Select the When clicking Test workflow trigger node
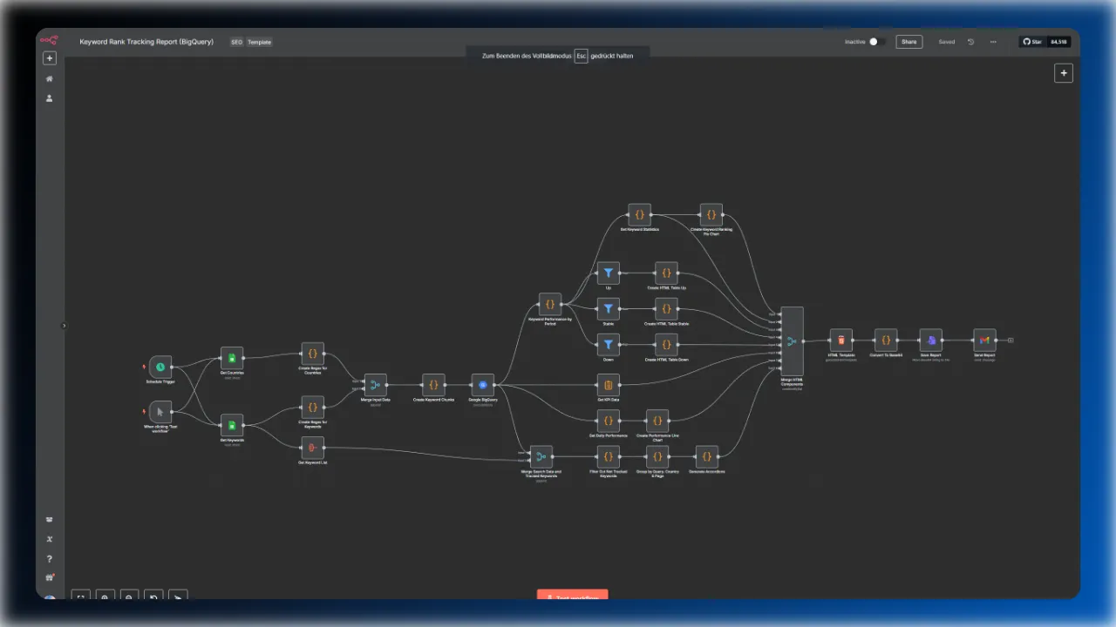This screenshot has width=1116, height=627. [x=160, y=411]
